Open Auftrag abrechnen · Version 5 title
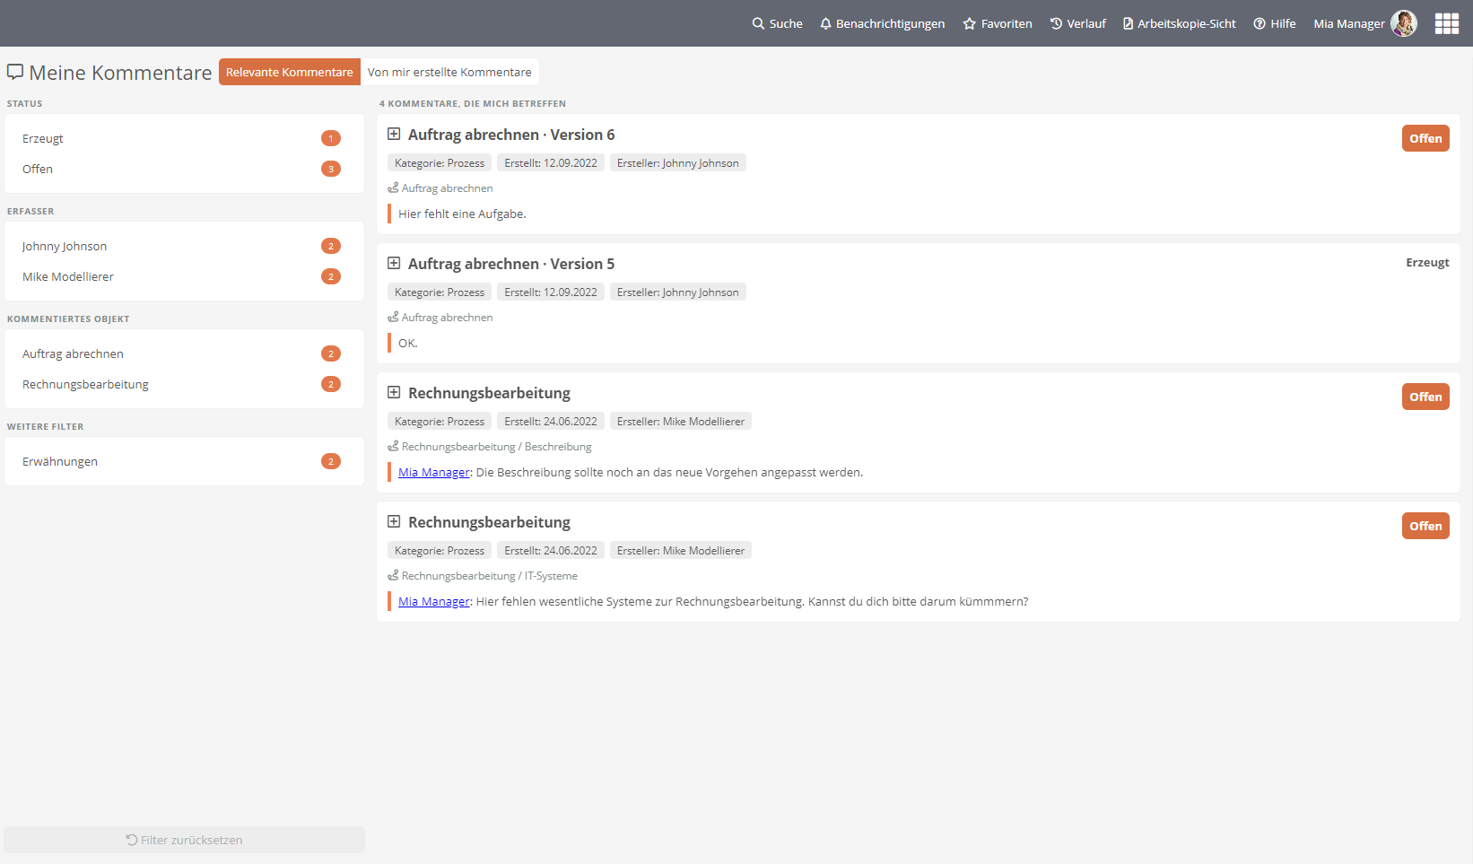The height and width of the screenshot is (864, 1473). point(511,264)
